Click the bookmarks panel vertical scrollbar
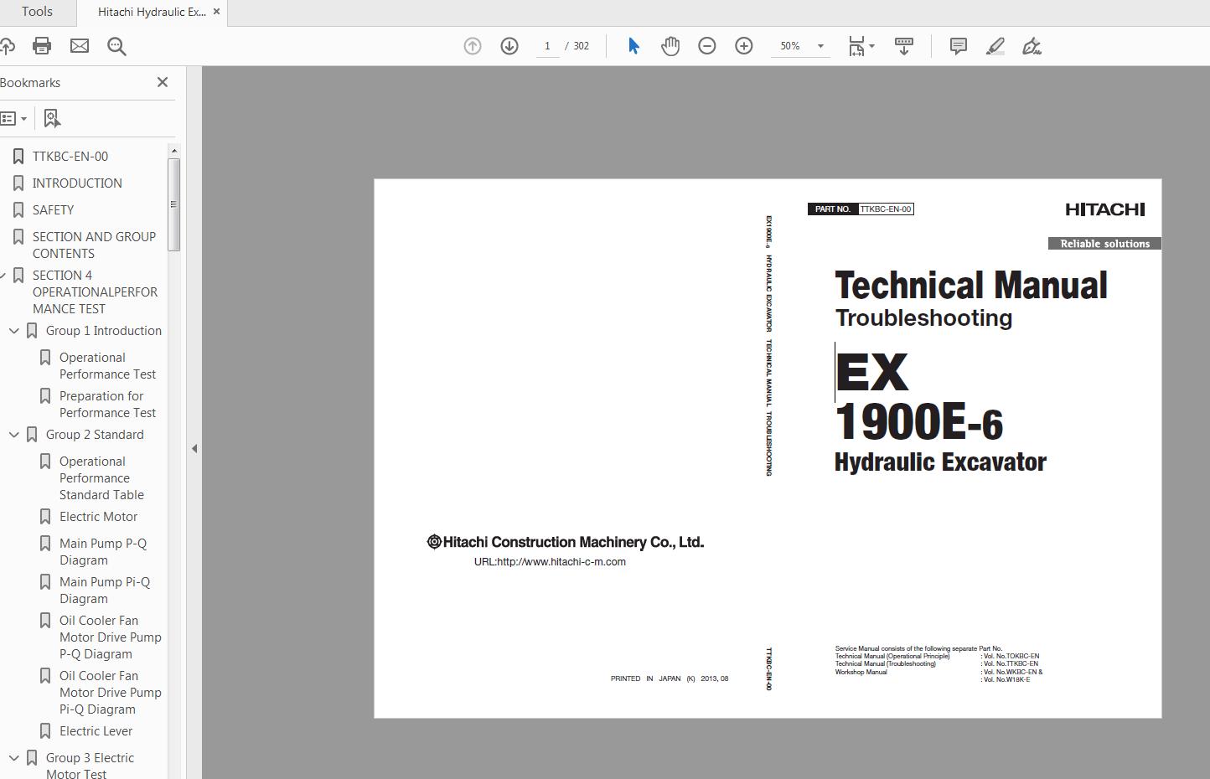 pyautogui.click(x=174, y=204)
